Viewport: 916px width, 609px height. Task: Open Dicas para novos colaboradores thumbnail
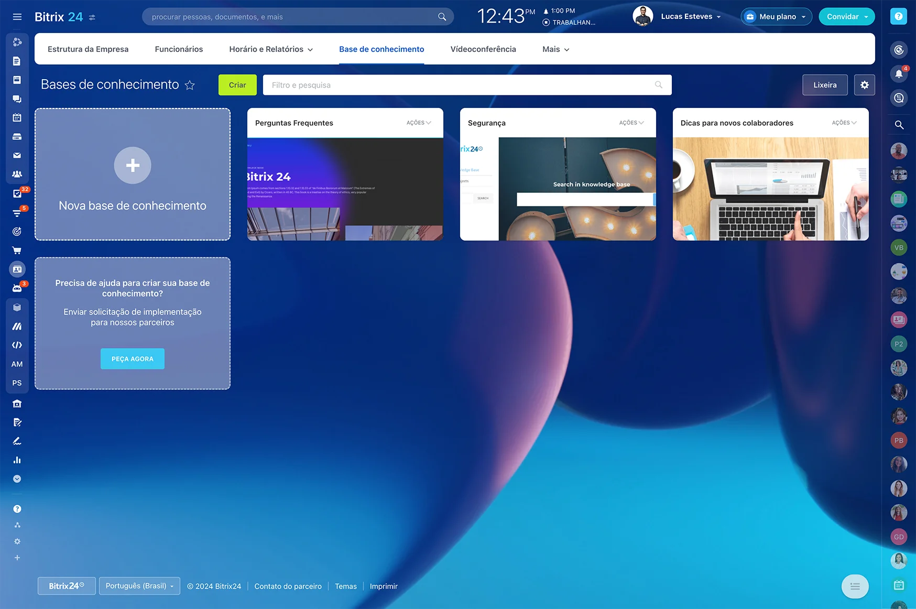click(x=770, y=189)
